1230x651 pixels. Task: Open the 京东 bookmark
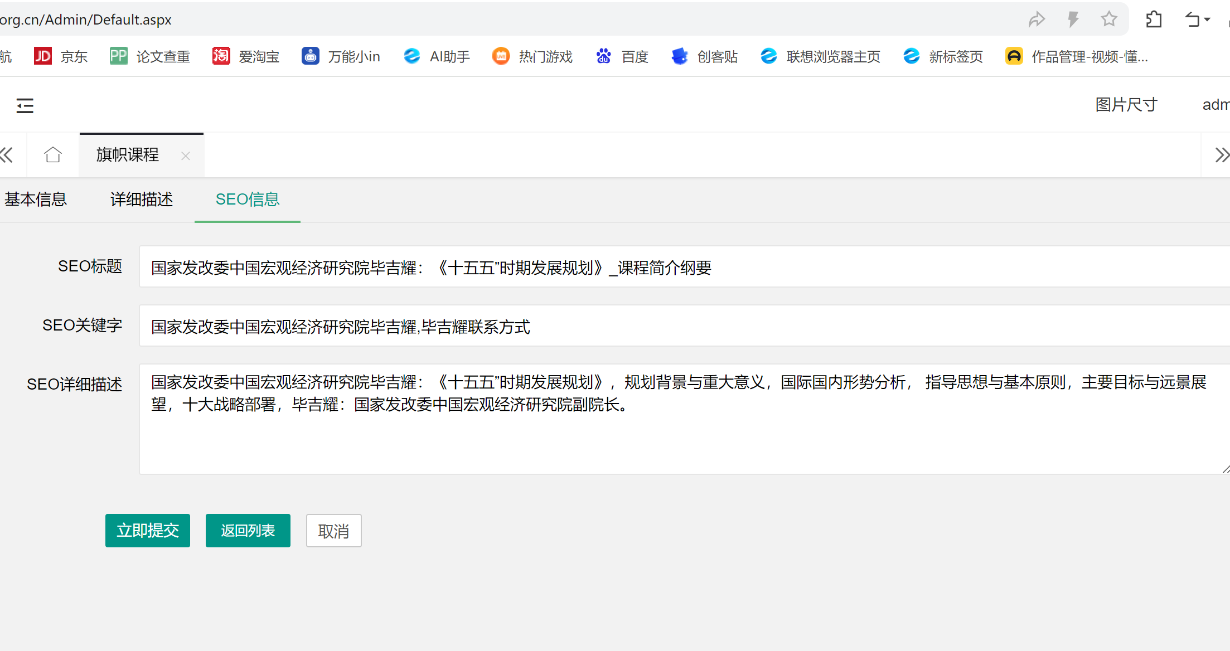click(x=61, y=56)
